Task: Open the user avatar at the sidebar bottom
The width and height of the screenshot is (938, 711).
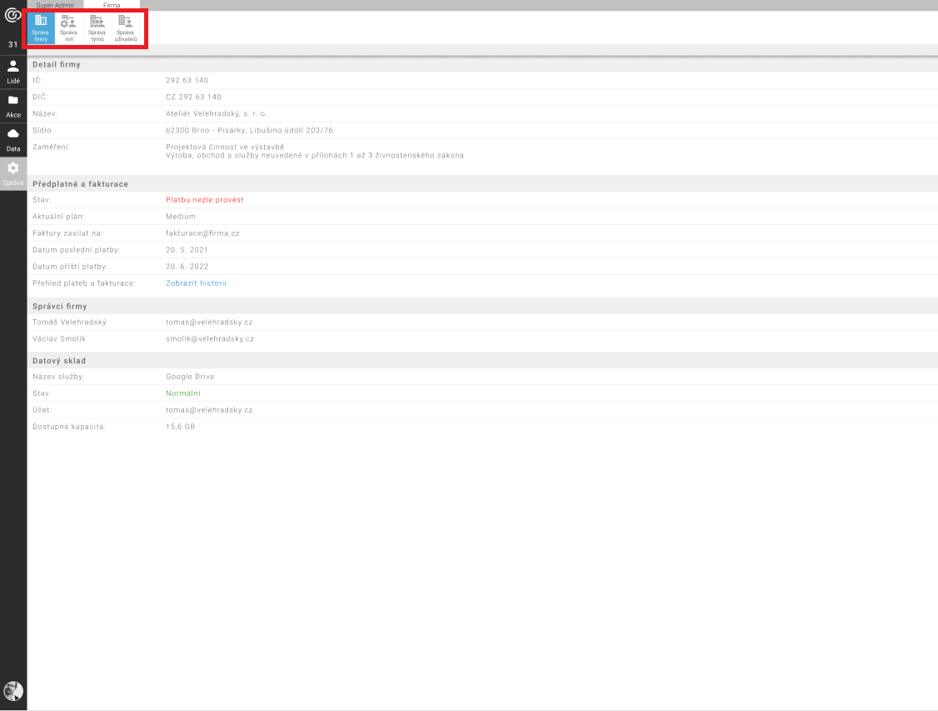Action: pos(13,690)
